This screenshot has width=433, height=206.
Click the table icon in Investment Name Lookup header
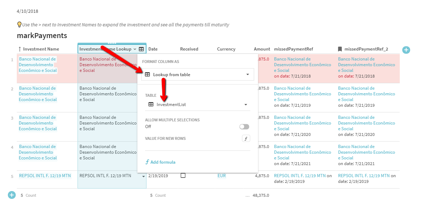[141, 49]
